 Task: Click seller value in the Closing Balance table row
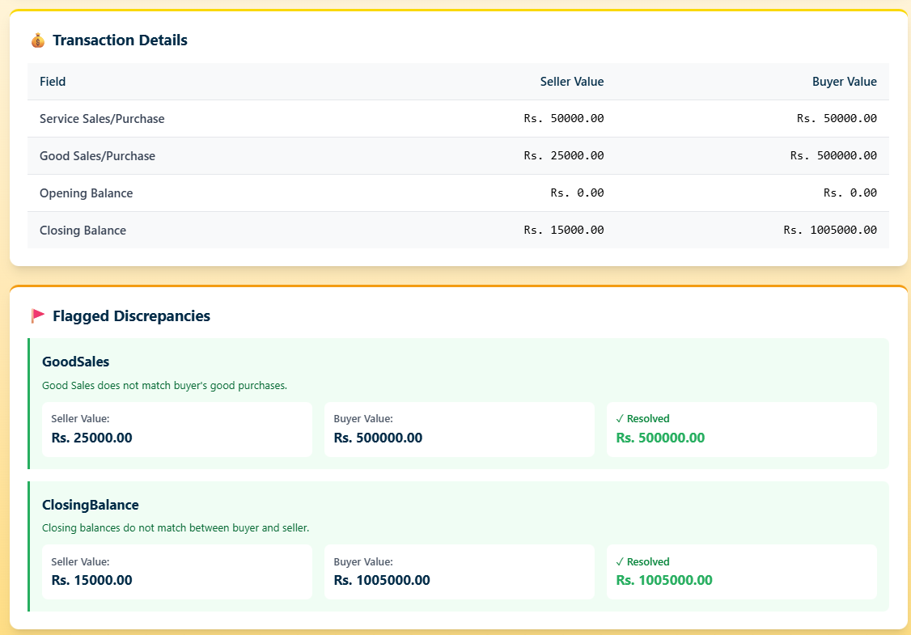tap(563, 231)
